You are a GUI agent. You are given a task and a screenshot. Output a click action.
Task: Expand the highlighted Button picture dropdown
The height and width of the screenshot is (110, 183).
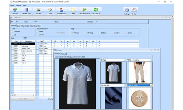151,85
